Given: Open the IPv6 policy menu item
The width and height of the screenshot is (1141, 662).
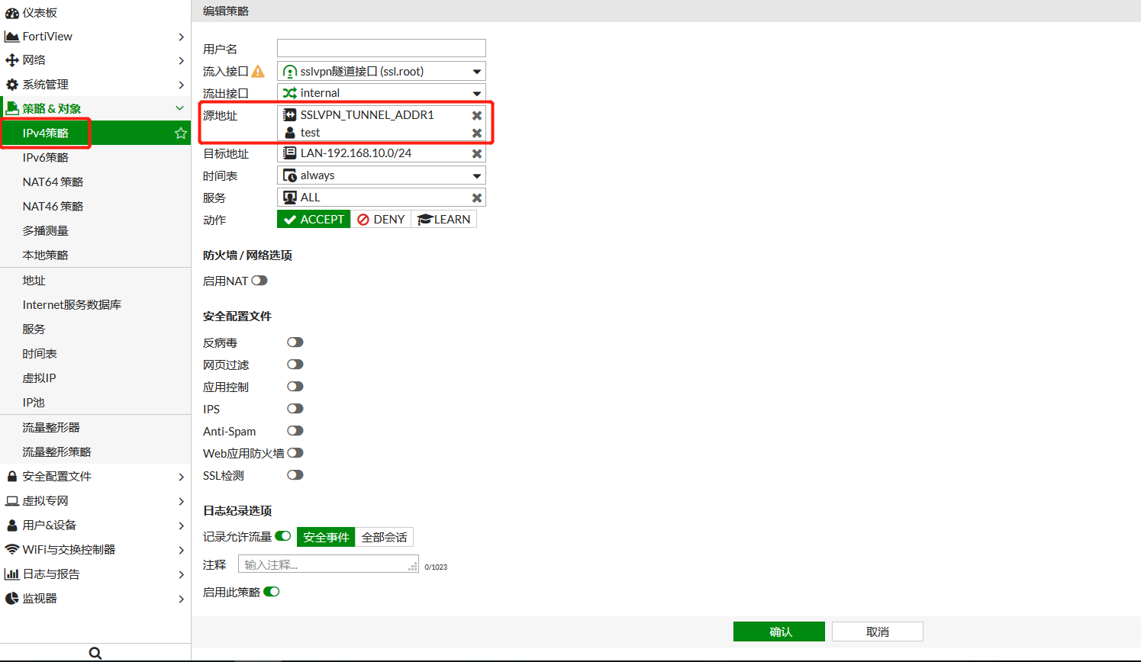Looking at the screenshot, I should click(95, 157).
